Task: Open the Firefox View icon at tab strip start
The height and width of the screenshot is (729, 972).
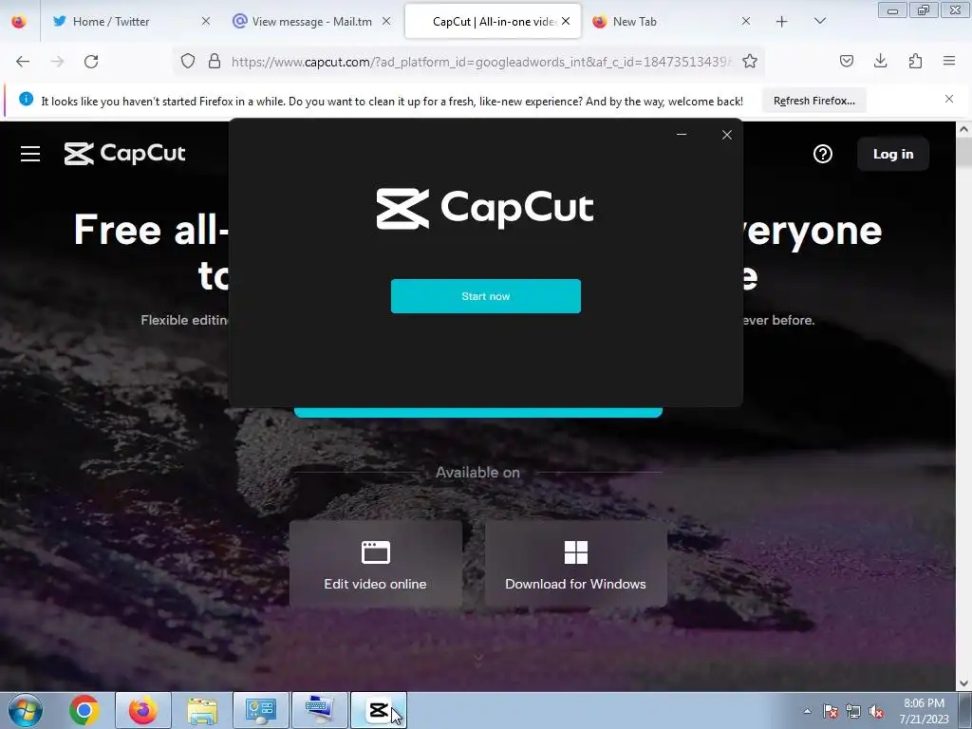Action: (x=19, y=22)
